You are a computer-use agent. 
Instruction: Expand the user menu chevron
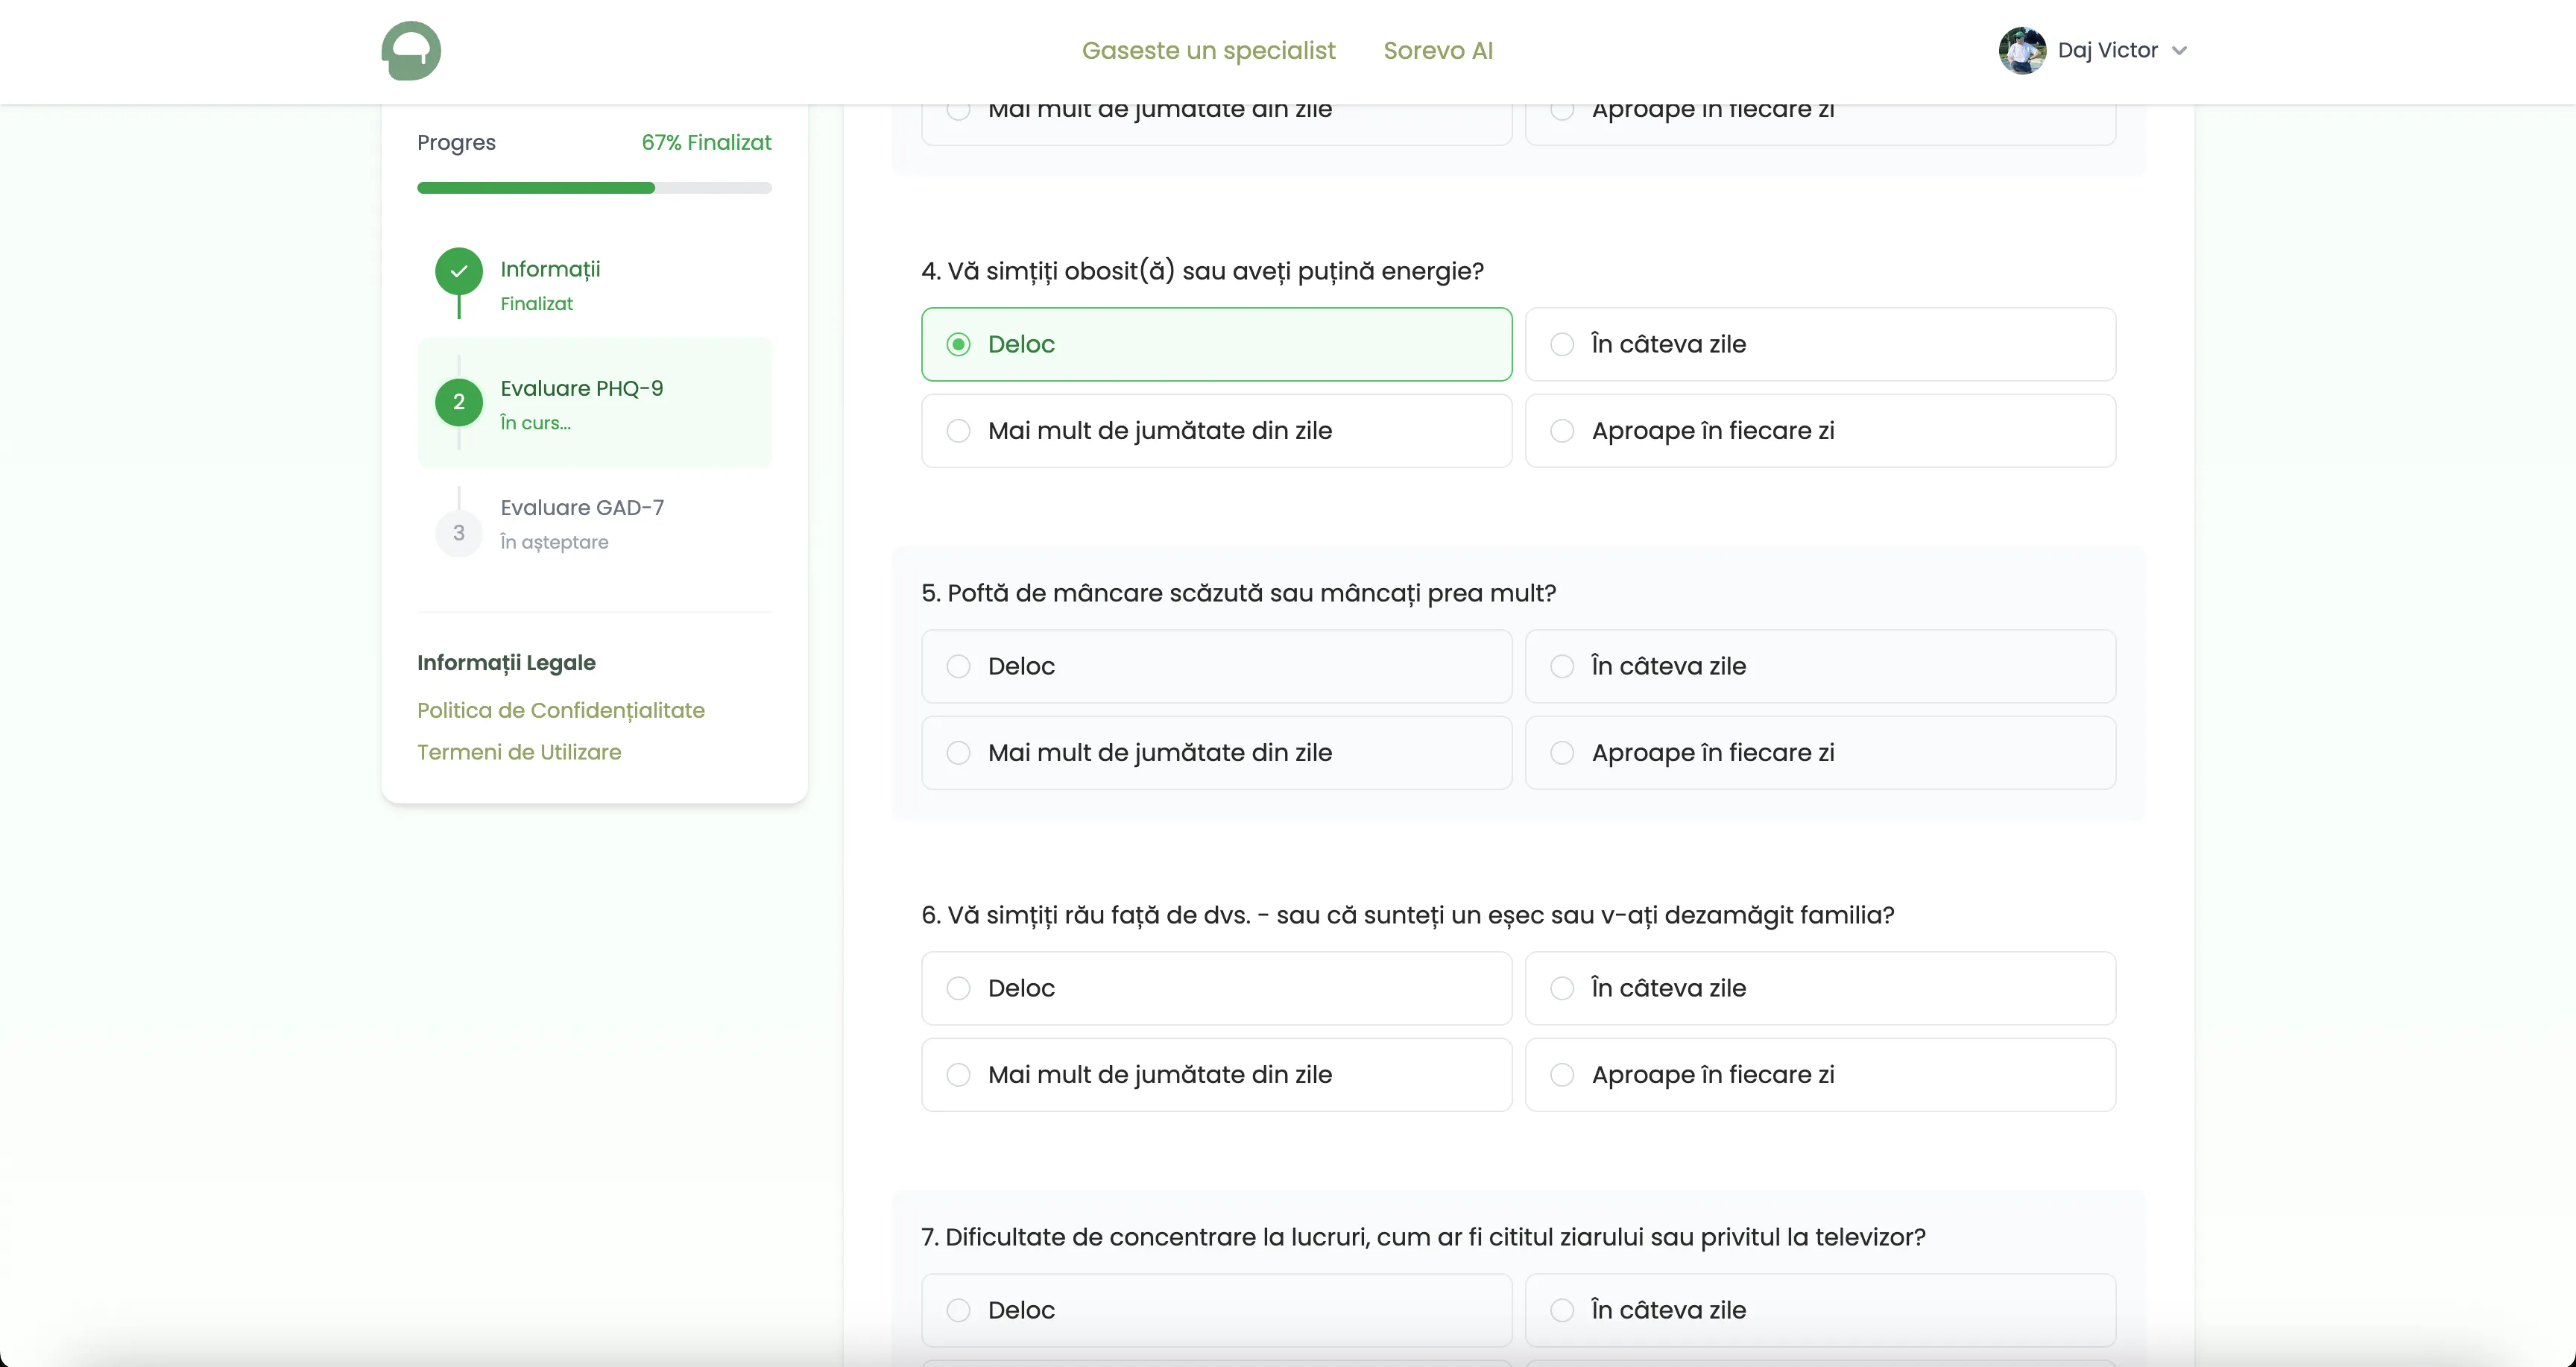(2180, 51)
